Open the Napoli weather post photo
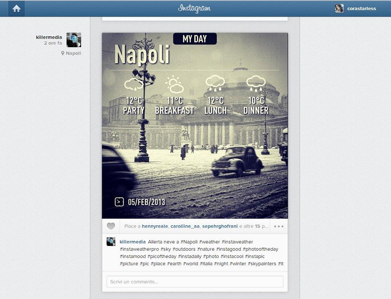This screenshot has width=391, height=299. pos(195,145)
